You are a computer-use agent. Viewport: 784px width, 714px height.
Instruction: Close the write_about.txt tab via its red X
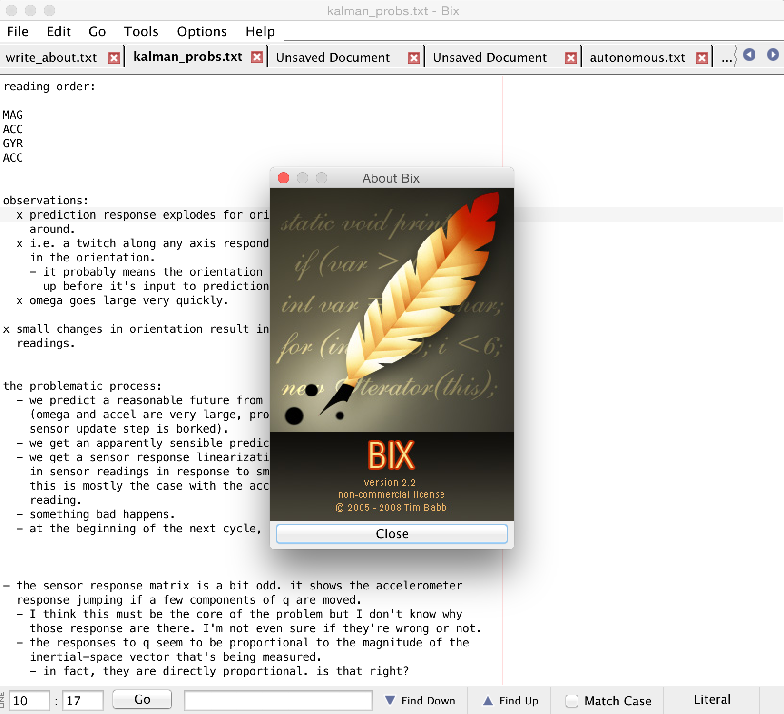pyautogui.click(x=114, y=58)
